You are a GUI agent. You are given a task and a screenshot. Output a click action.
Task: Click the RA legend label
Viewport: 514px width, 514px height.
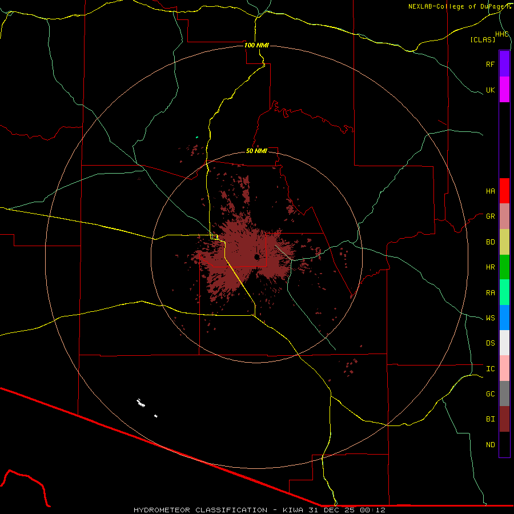click(x=490, y=293)
